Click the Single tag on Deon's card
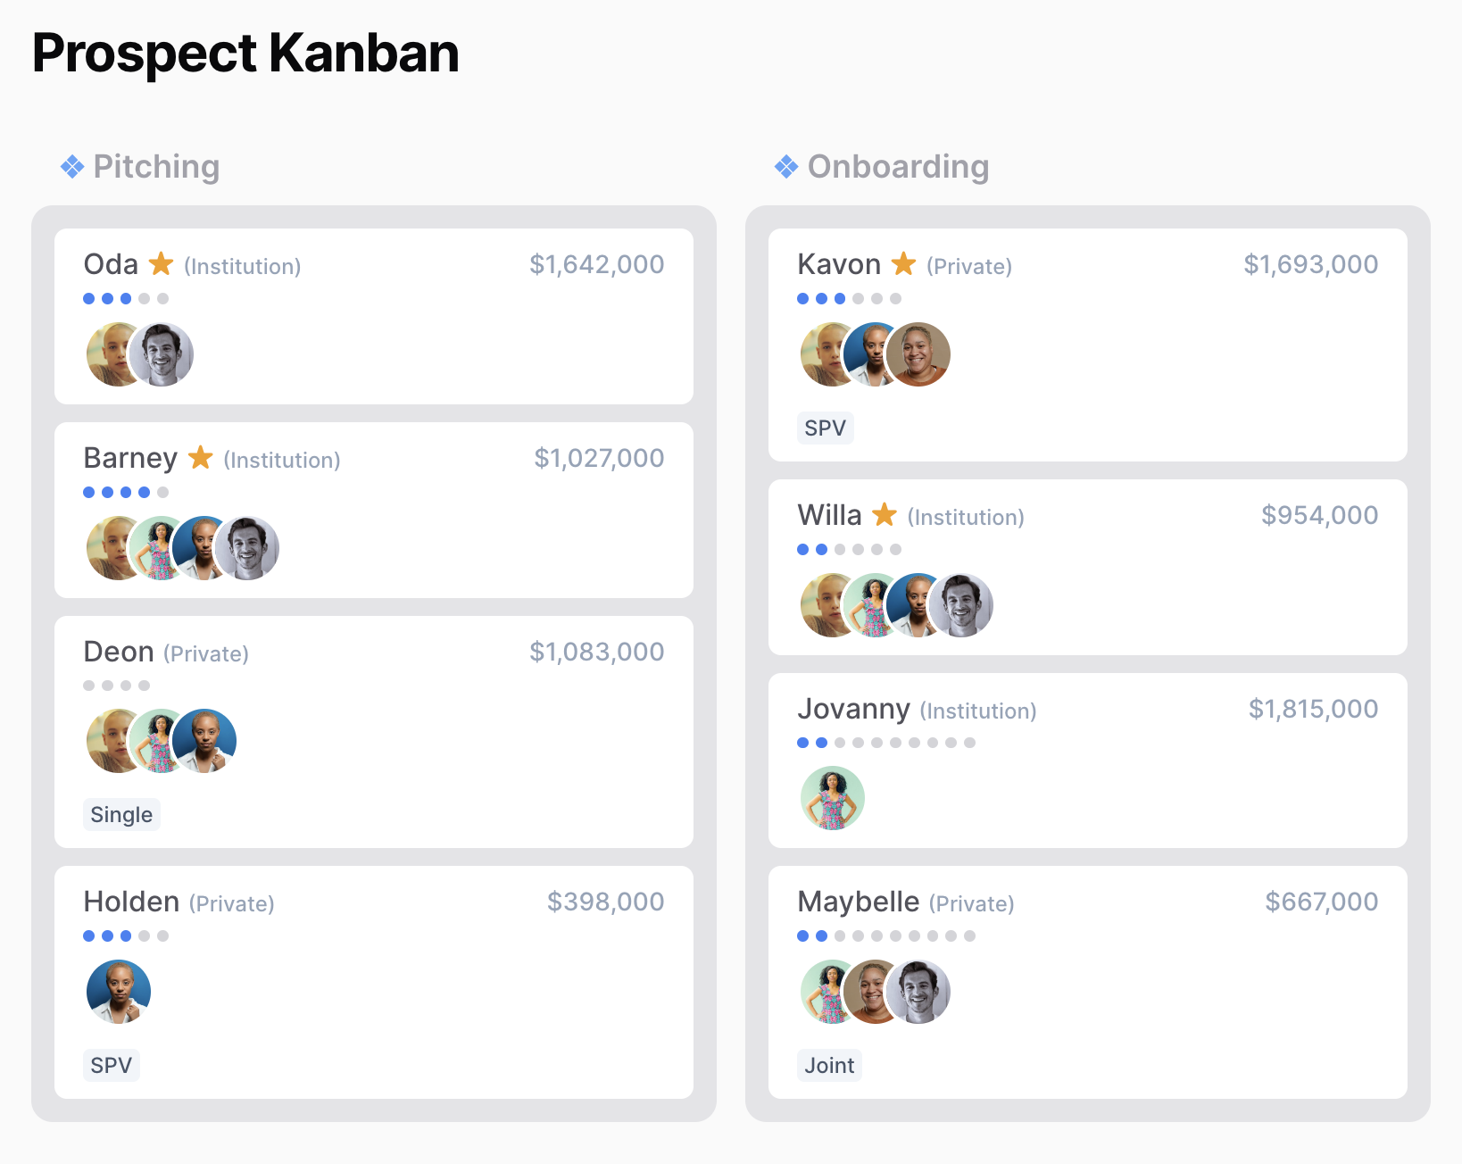This screenshot has width=1462, height=1164. click(x=121, y=814)
